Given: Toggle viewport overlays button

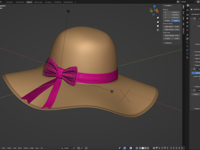Looking at the screenshot, I should (x=131, y=148).
